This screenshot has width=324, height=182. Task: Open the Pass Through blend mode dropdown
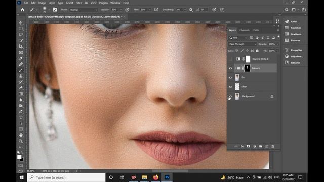[x=242, y=44]
